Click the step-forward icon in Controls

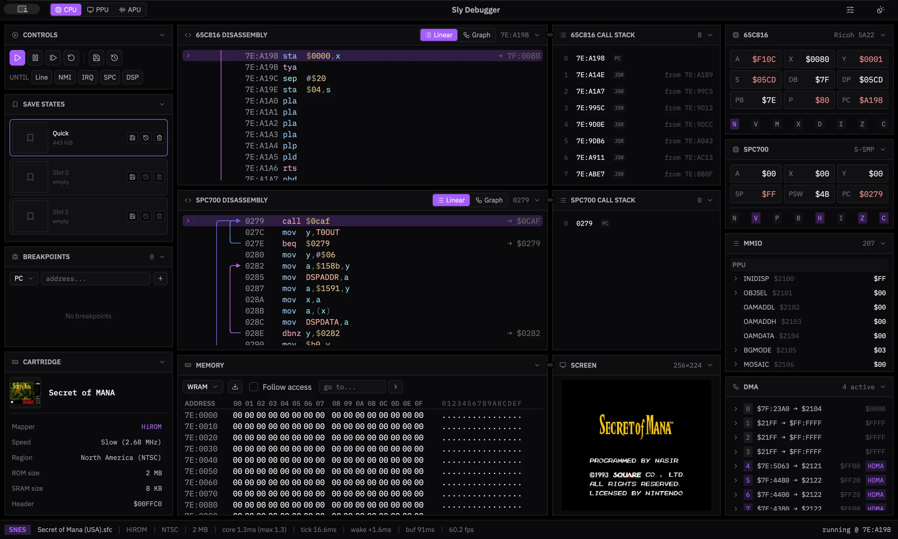tap(53, 58)
